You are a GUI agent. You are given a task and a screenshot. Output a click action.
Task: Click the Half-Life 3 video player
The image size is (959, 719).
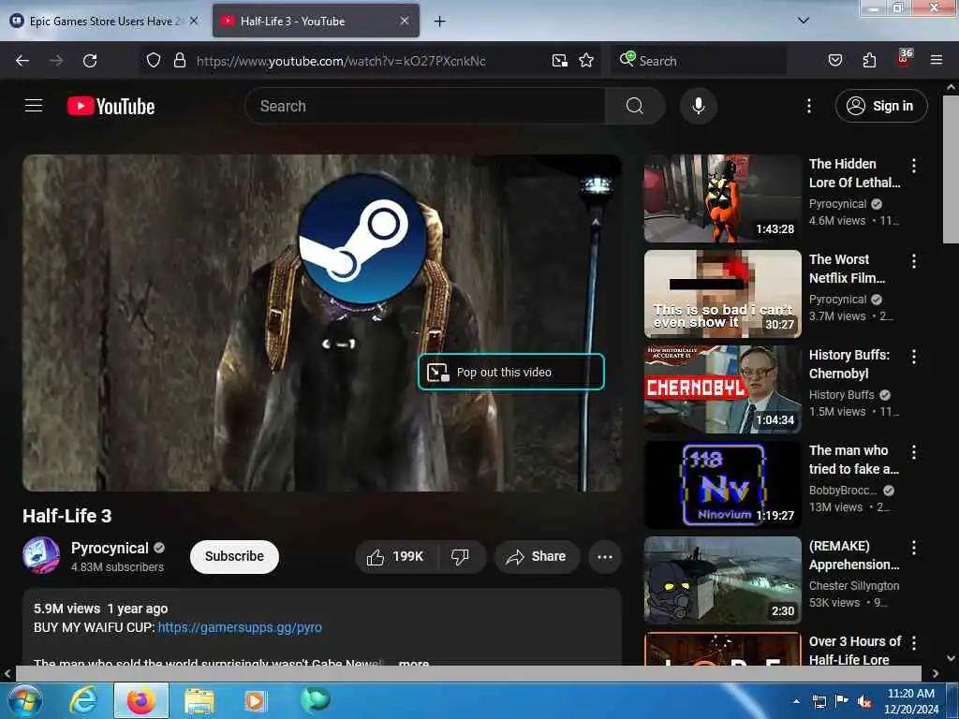click(322, 323)
